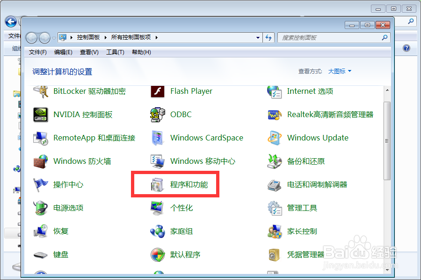421x280 pixels.
Task: Expand arrow after 所有控制面板项 breadcrumb
Action: click(156, 37)
